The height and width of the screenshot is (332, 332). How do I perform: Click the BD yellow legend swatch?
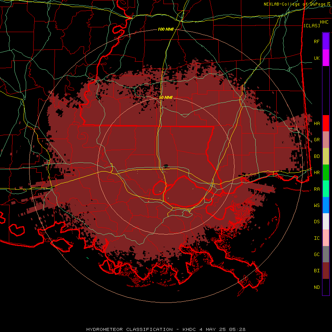coord(326,156)
